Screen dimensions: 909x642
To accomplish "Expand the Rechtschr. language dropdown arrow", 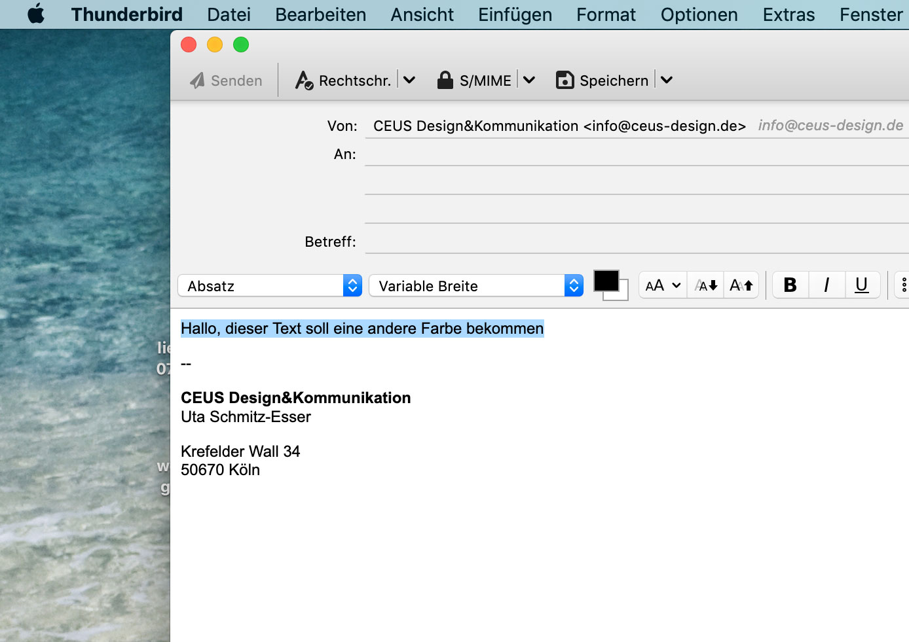I will (x=409, y=80).
